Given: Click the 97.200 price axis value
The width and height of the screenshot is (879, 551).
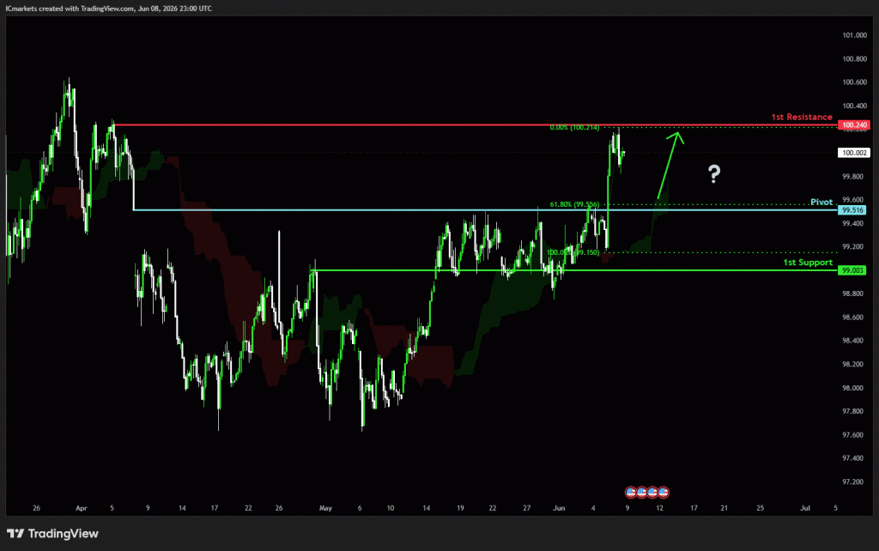Looking at the screenshot, I should click(x=852, y=482).
